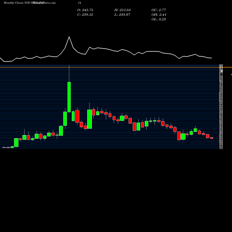Click the OH: 2.41 value
The height and width of the screenshot is (232, 232).
tap(159, 15)
